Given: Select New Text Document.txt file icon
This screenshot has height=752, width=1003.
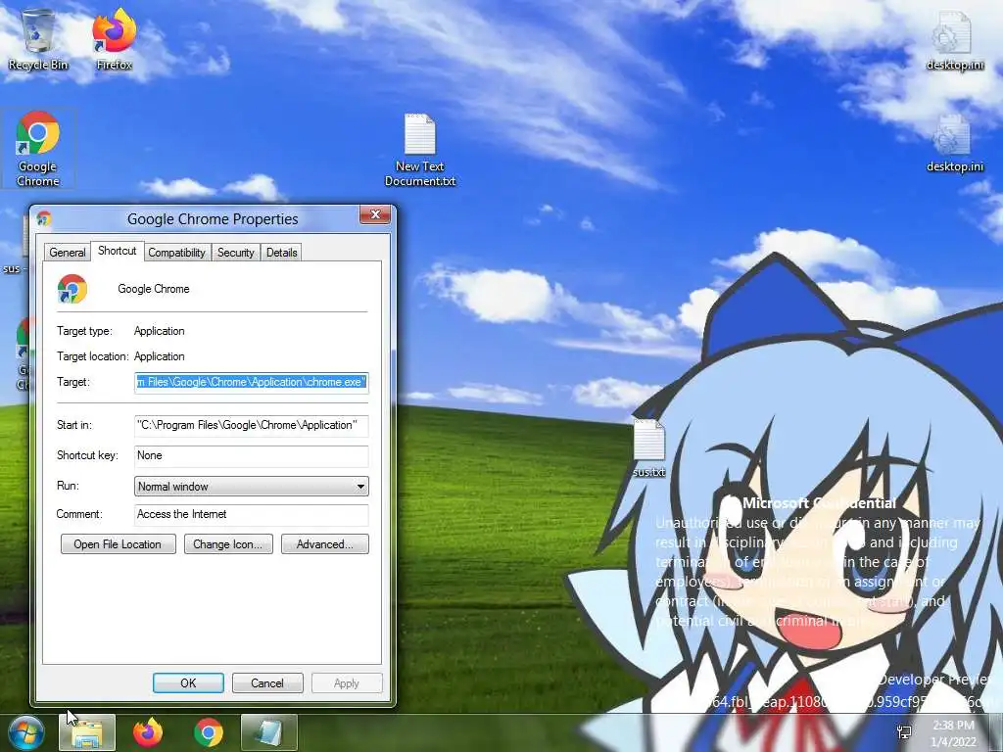Looking at the screenshot, I should coord(419,150).
